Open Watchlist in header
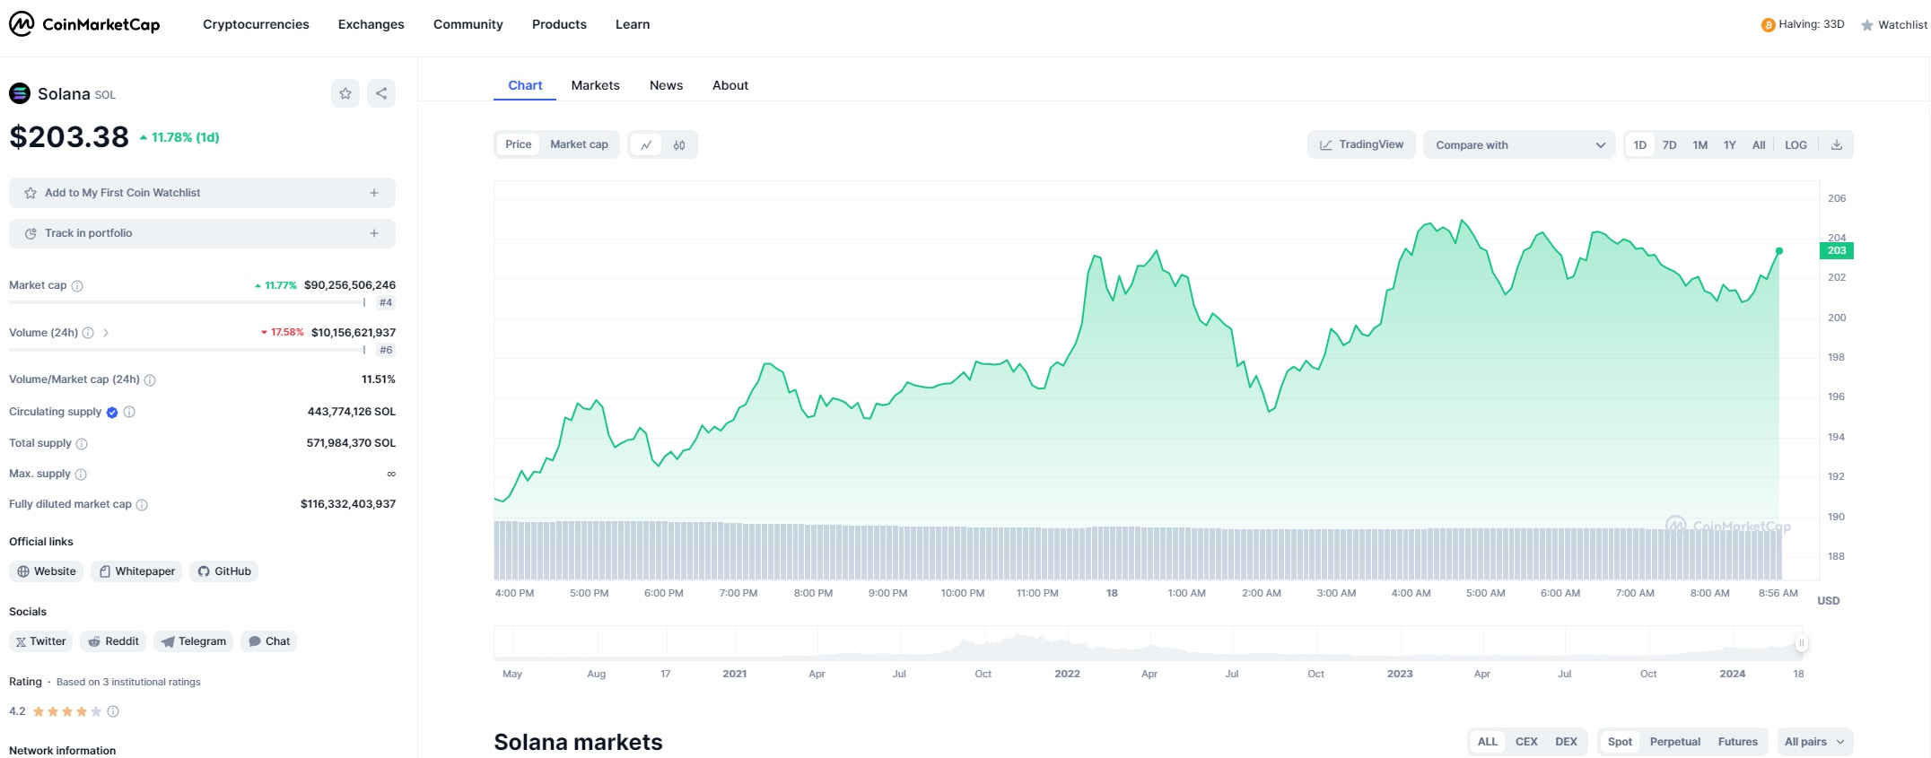Image resolution: width=1931 pixels, height=758 pixels. click(x=1893, y=25)
